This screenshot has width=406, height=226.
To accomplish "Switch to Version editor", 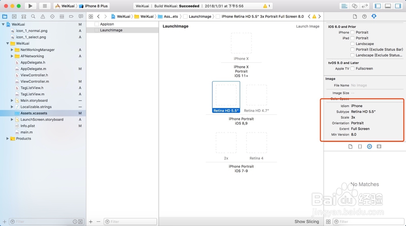I will click(365, 6).
